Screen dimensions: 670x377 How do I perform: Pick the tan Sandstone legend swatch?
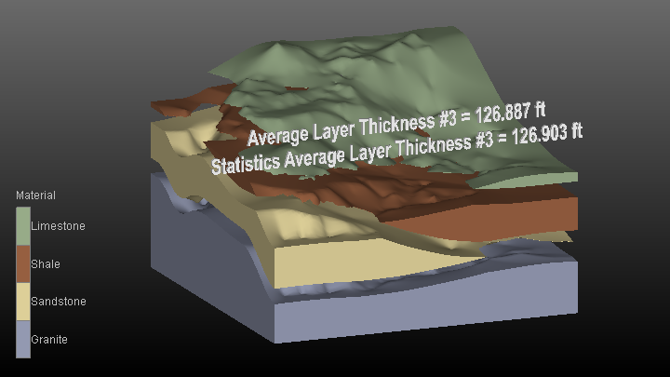(x=22, y=302)
